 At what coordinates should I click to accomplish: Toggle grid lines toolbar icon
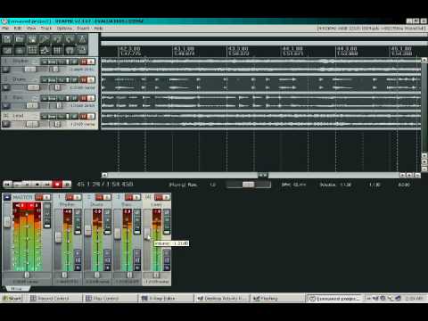click(x=57, y=50)
